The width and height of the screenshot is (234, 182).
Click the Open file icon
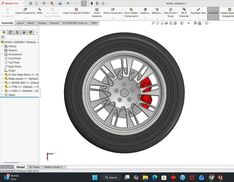(x=44, y=3)
